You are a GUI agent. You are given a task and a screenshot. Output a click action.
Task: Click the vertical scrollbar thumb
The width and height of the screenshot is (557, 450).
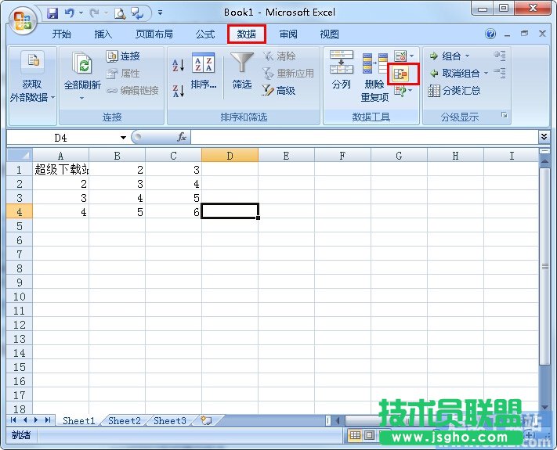(x=545, y=266)
